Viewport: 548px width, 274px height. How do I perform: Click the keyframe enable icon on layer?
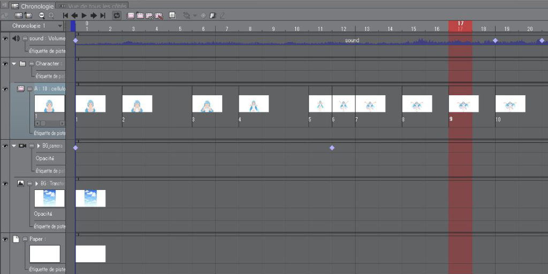(x=187, y=16)
